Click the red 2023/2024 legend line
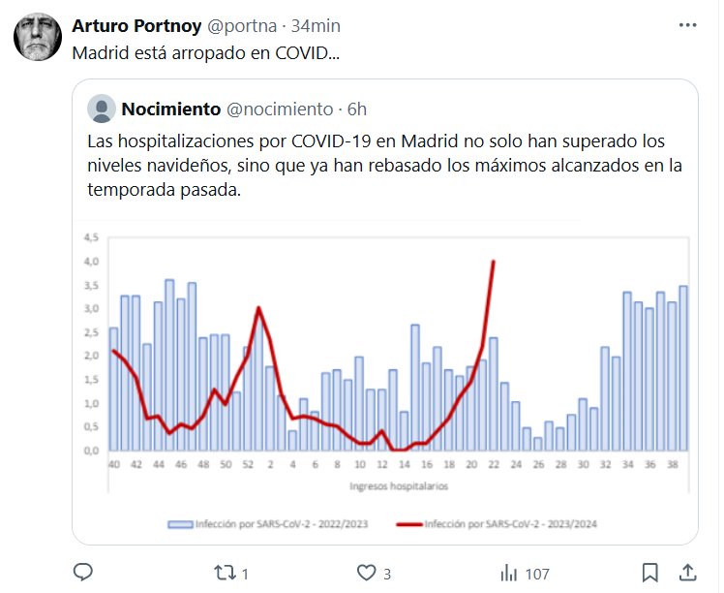The width and height of the screenshot is (724, 593). point(415,523)
